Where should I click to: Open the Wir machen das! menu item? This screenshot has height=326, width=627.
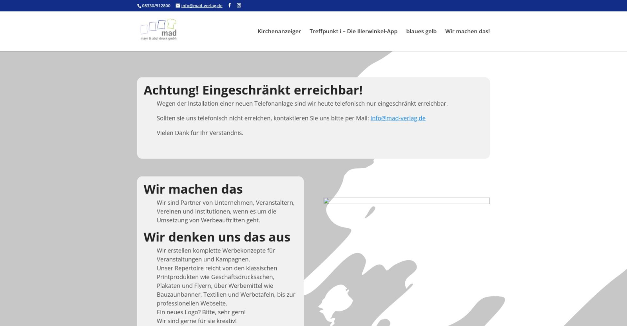tap(468, 31)
